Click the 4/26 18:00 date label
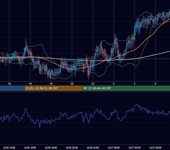Image resolution: width=170 pixels, height=150 pixels. pos(51,147)
